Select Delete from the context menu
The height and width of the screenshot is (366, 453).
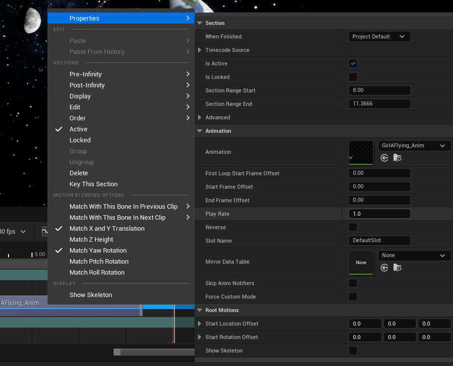tap(78, 173)
